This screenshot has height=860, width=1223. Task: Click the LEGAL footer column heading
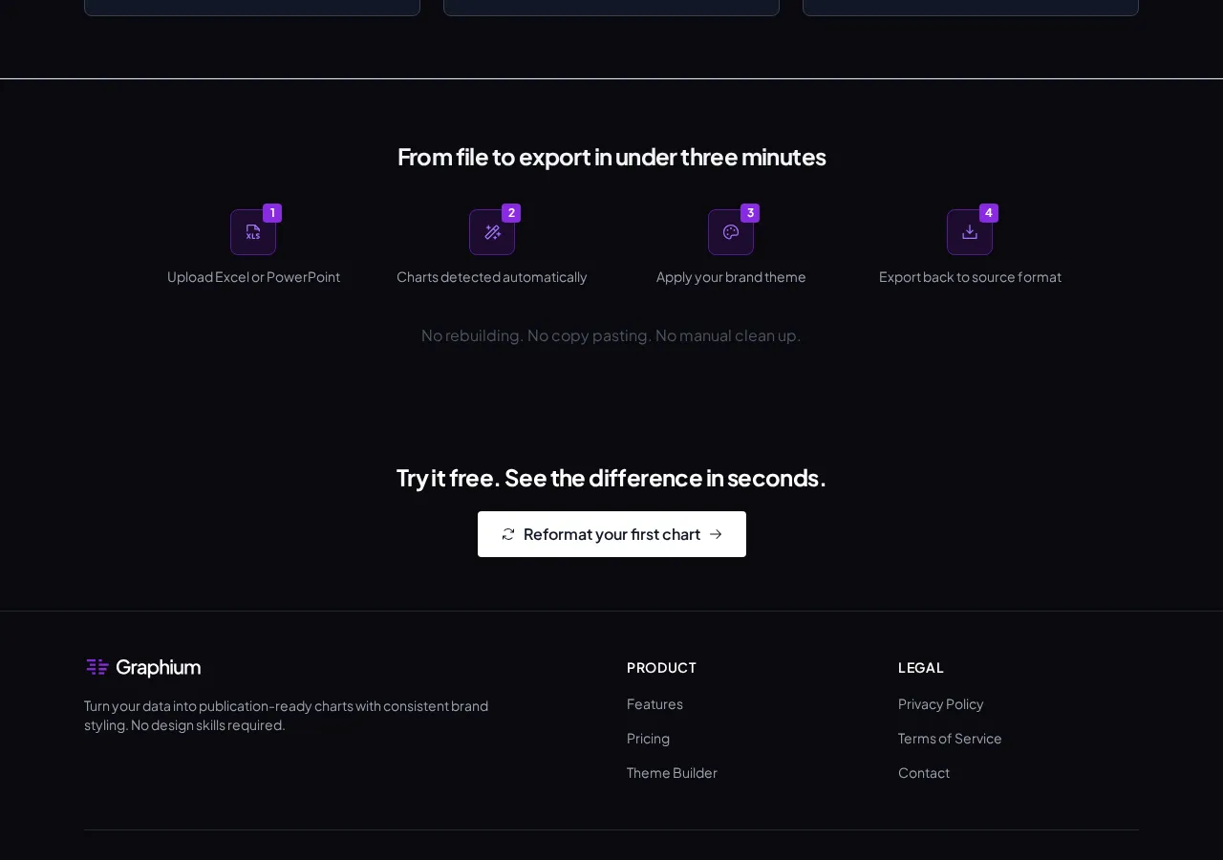[920, 667]
